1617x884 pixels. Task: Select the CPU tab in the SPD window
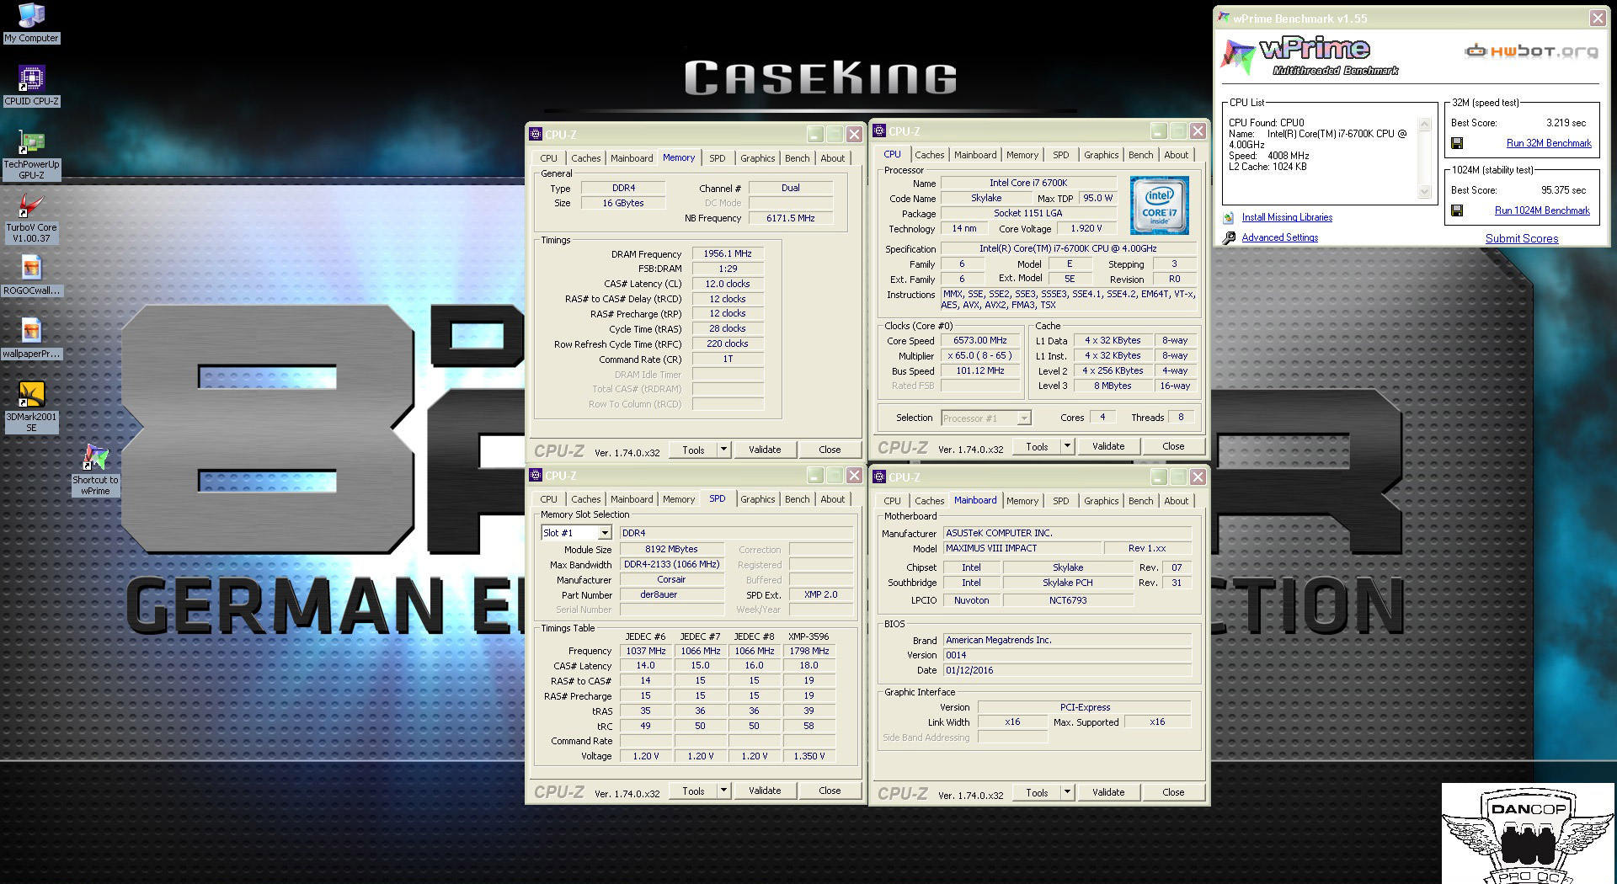(x=548, y=499)
